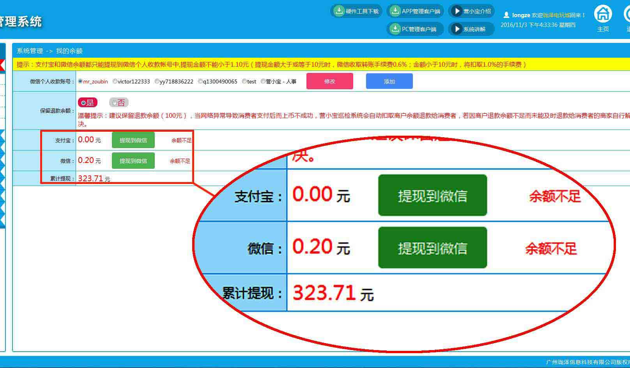Select the 营小宝 - 人事 account radio

click(263, 81)
